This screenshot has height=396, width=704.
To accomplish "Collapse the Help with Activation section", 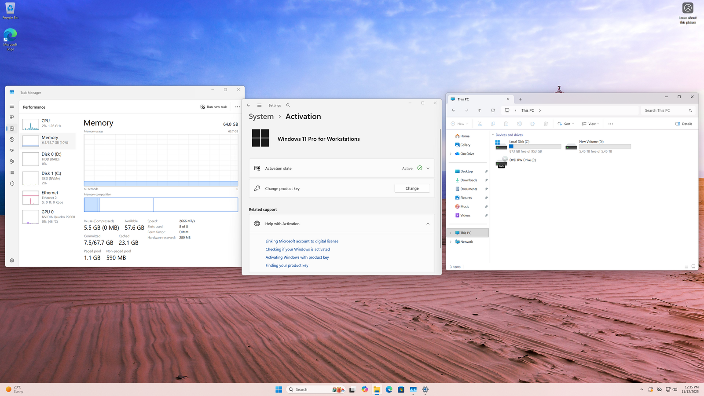I will pyautogui.click(x=428, y=224).
